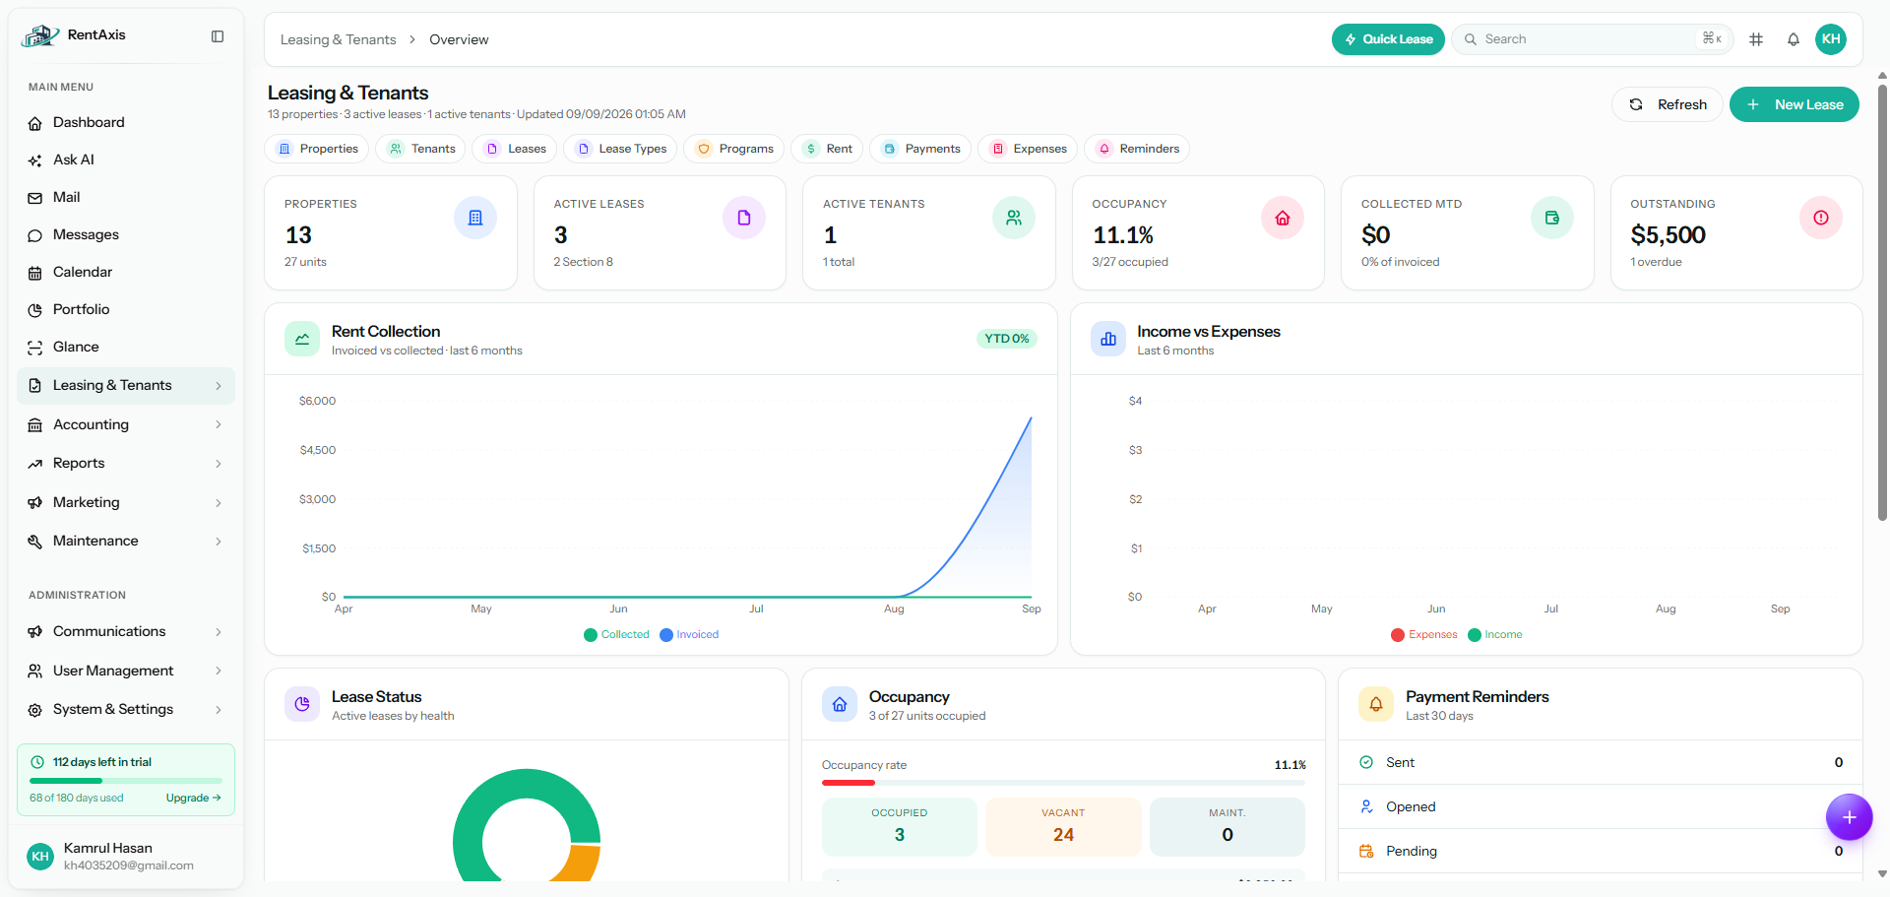Open the Lease Types tab
The width and height of the screenshot is (1890, 897).
tap(621, 149)
